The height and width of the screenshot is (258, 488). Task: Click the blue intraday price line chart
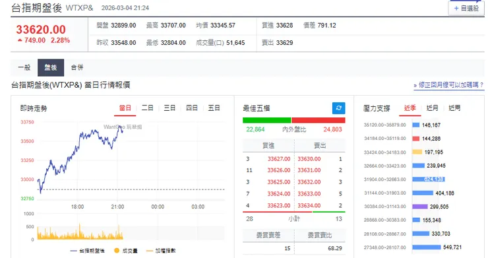click(80, 160)
